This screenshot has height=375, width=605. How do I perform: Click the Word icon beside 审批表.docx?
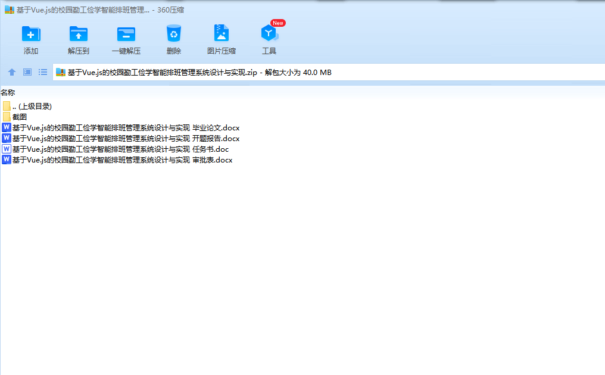[x=6, y=160]
